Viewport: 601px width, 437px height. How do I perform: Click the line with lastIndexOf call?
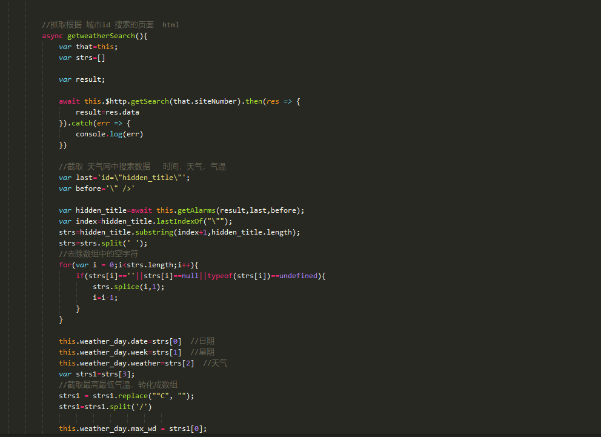[x=145, y=221]
